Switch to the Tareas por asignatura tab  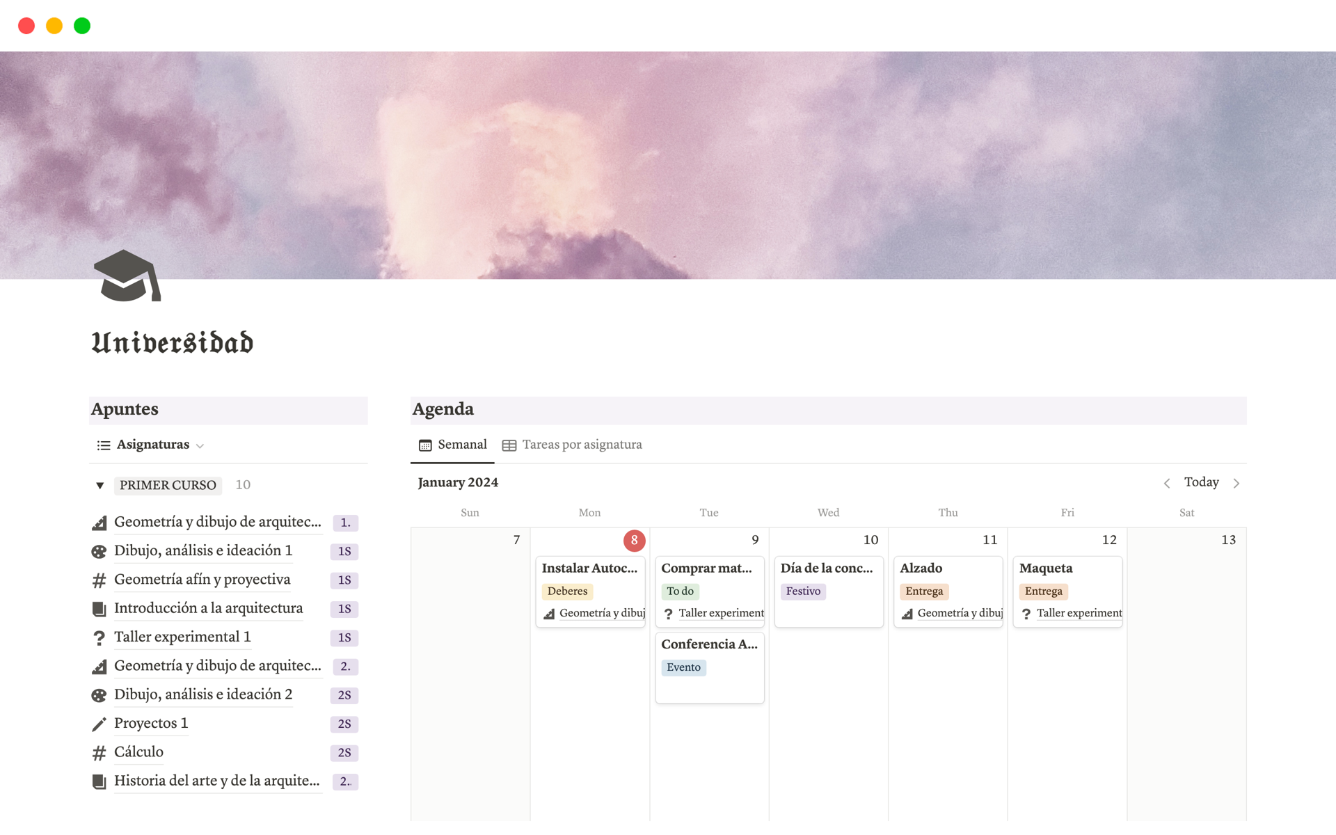582,445
